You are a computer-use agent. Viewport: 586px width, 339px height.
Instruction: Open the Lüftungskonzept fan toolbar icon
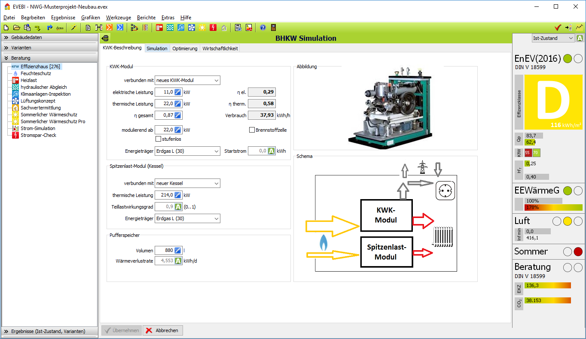pos(192,27)
